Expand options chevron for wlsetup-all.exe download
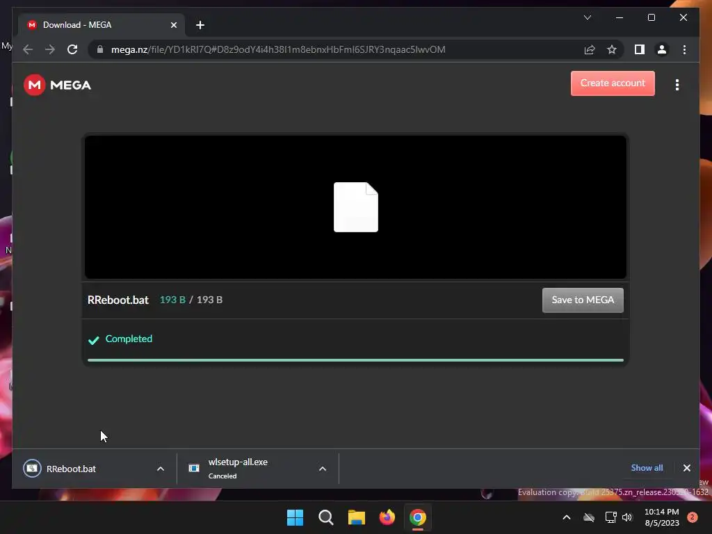This screenshot has width=712, height=534. coord(323,469)
